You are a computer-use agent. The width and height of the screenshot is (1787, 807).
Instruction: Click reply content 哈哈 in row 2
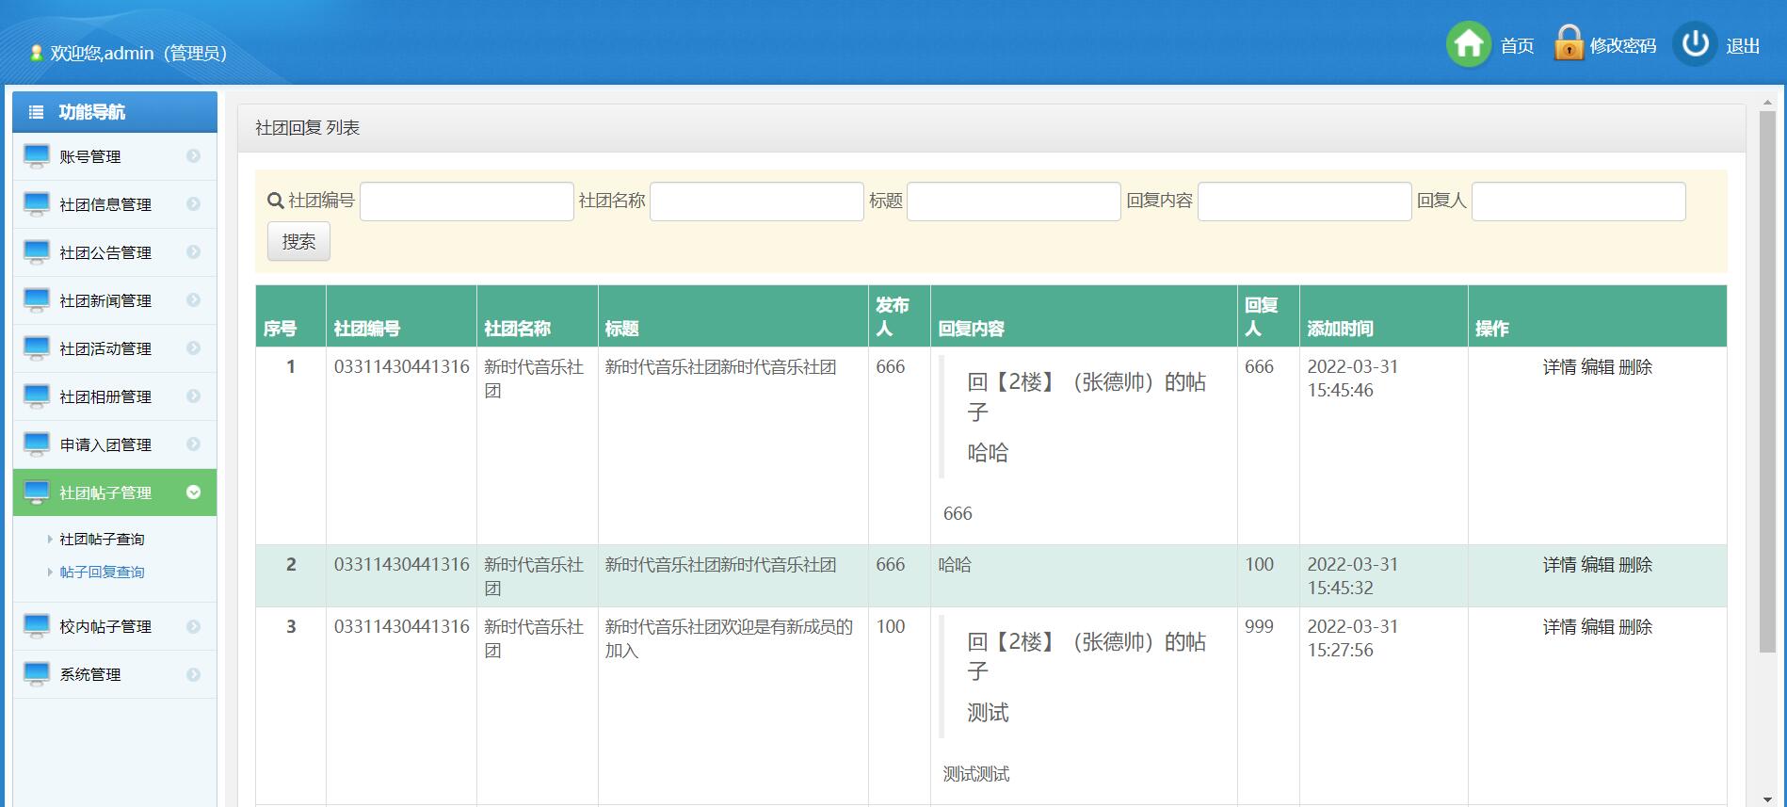coord(955,565)
